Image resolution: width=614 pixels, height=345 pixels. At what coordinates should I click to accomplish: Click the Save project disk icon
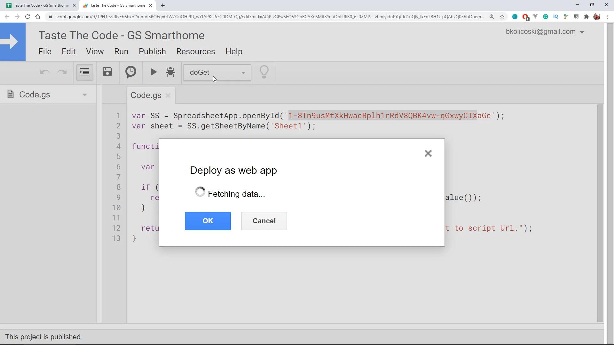pyautogui.click(x=107, y=72)
